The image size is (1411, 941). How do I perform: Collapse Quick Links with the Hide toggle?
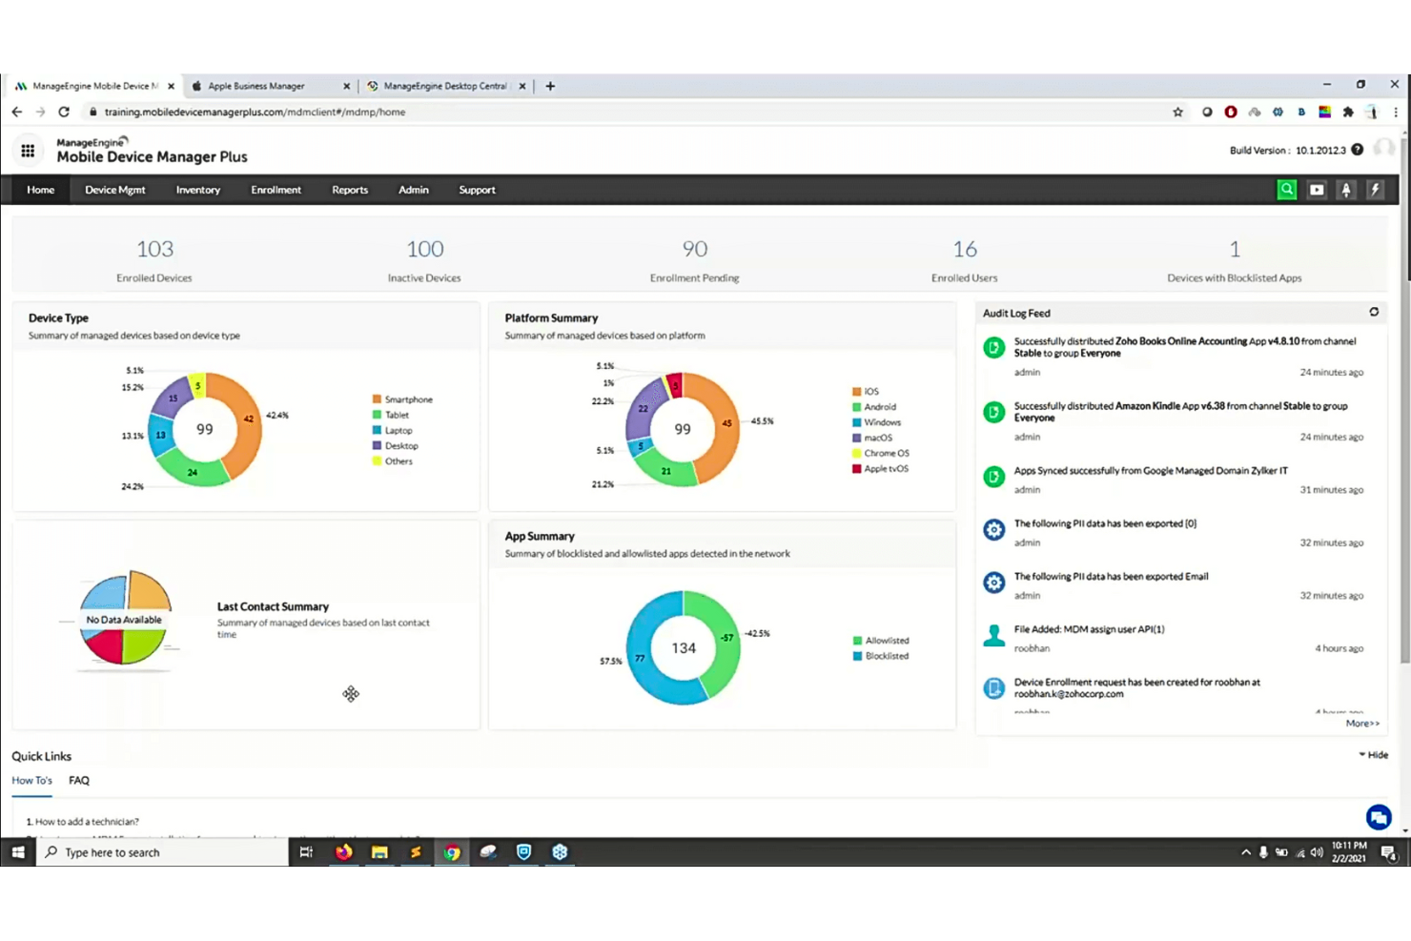click(1374, 754)
